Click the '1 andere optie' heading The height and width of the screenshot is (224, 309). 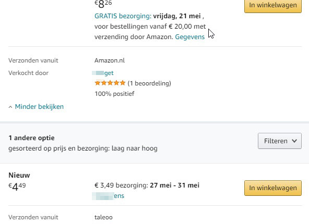[x=31, y=138]
